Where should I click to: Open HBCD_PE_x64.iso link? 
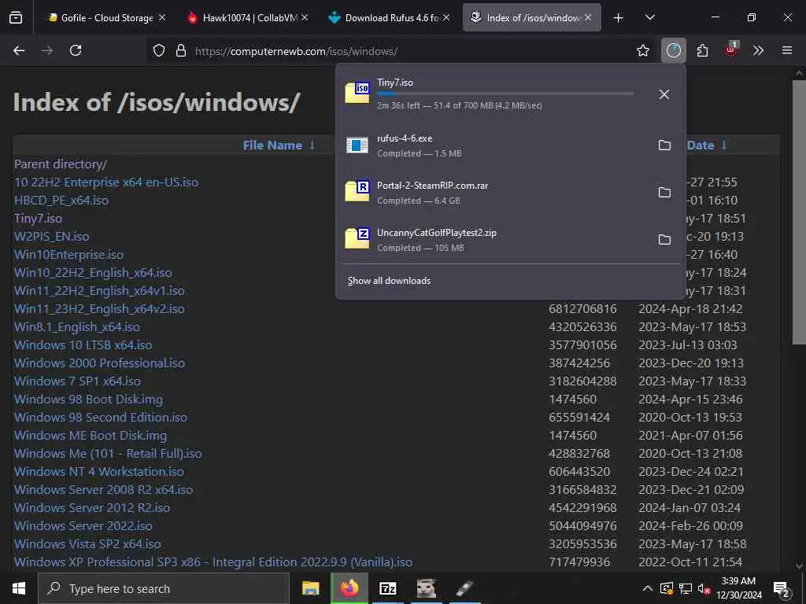[61, 201]
